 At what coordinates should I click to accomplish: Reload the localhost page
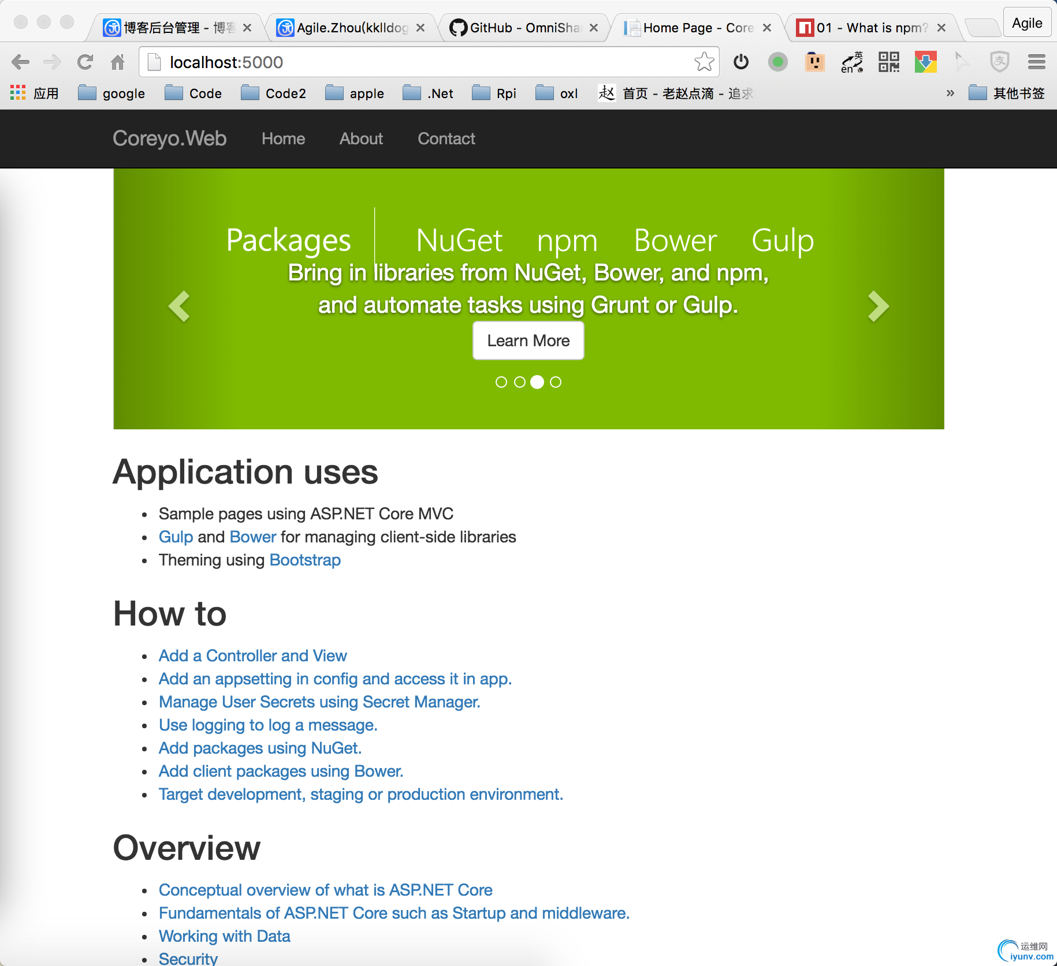(x=85, y=62)
